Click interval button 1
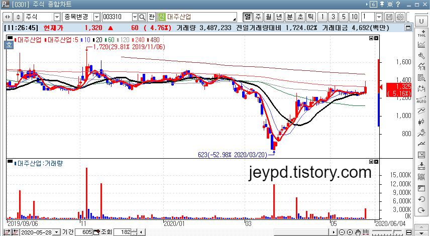Screen dimensions: 430x236 click(323, 17)
